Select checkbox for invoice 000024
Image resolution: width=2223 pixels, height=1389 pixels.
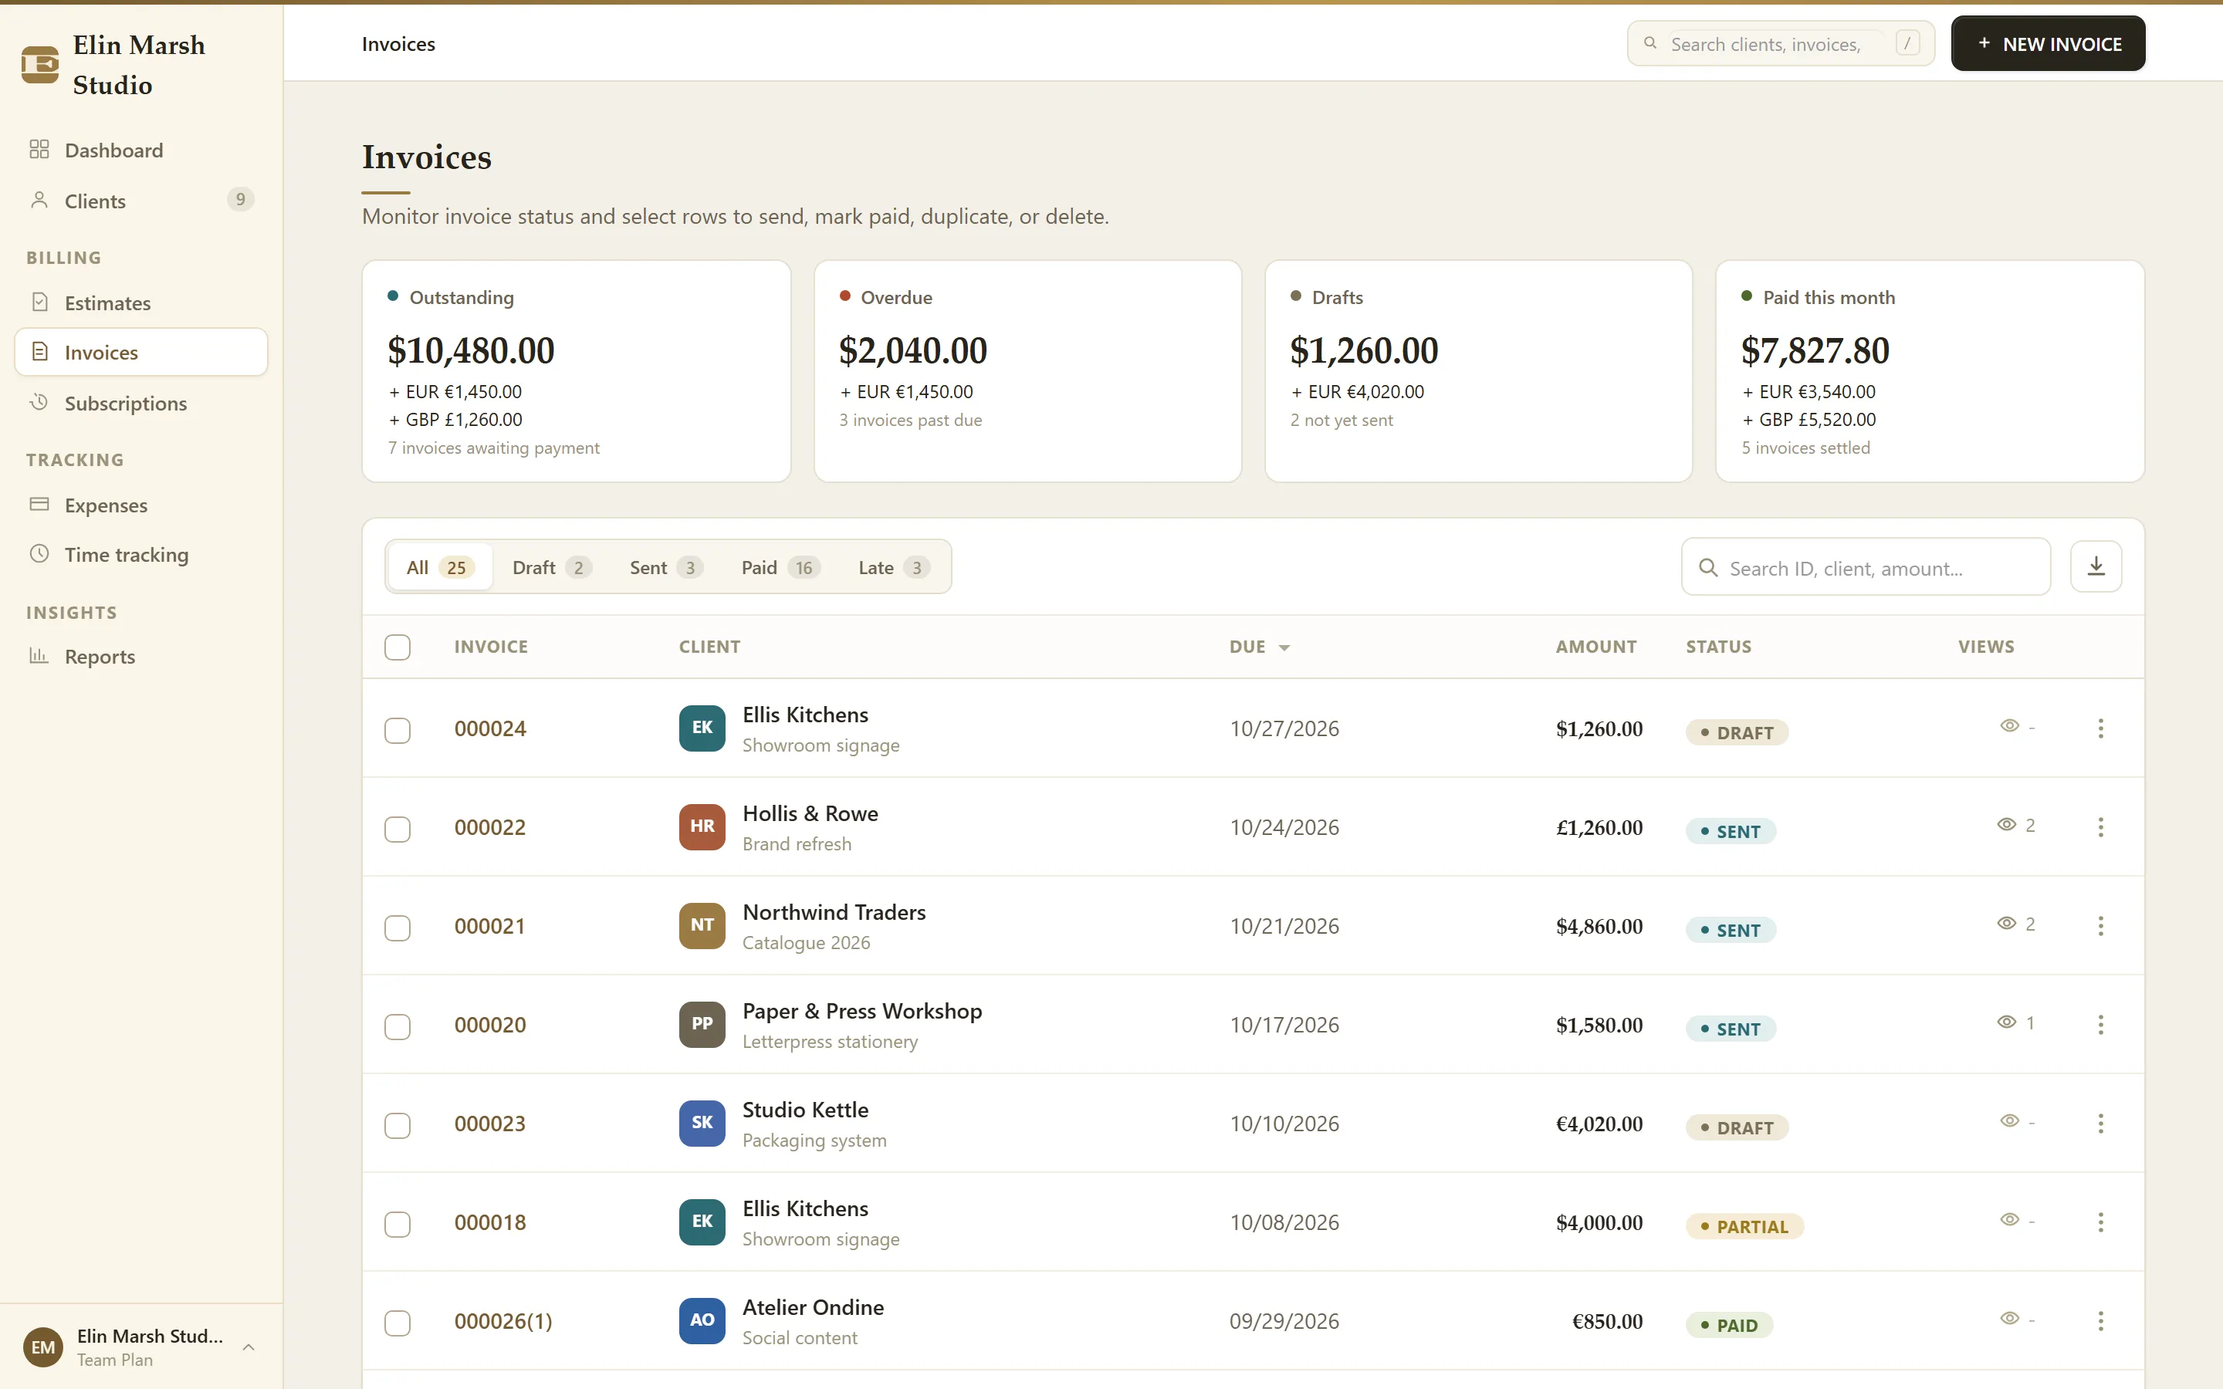[398, 730]
